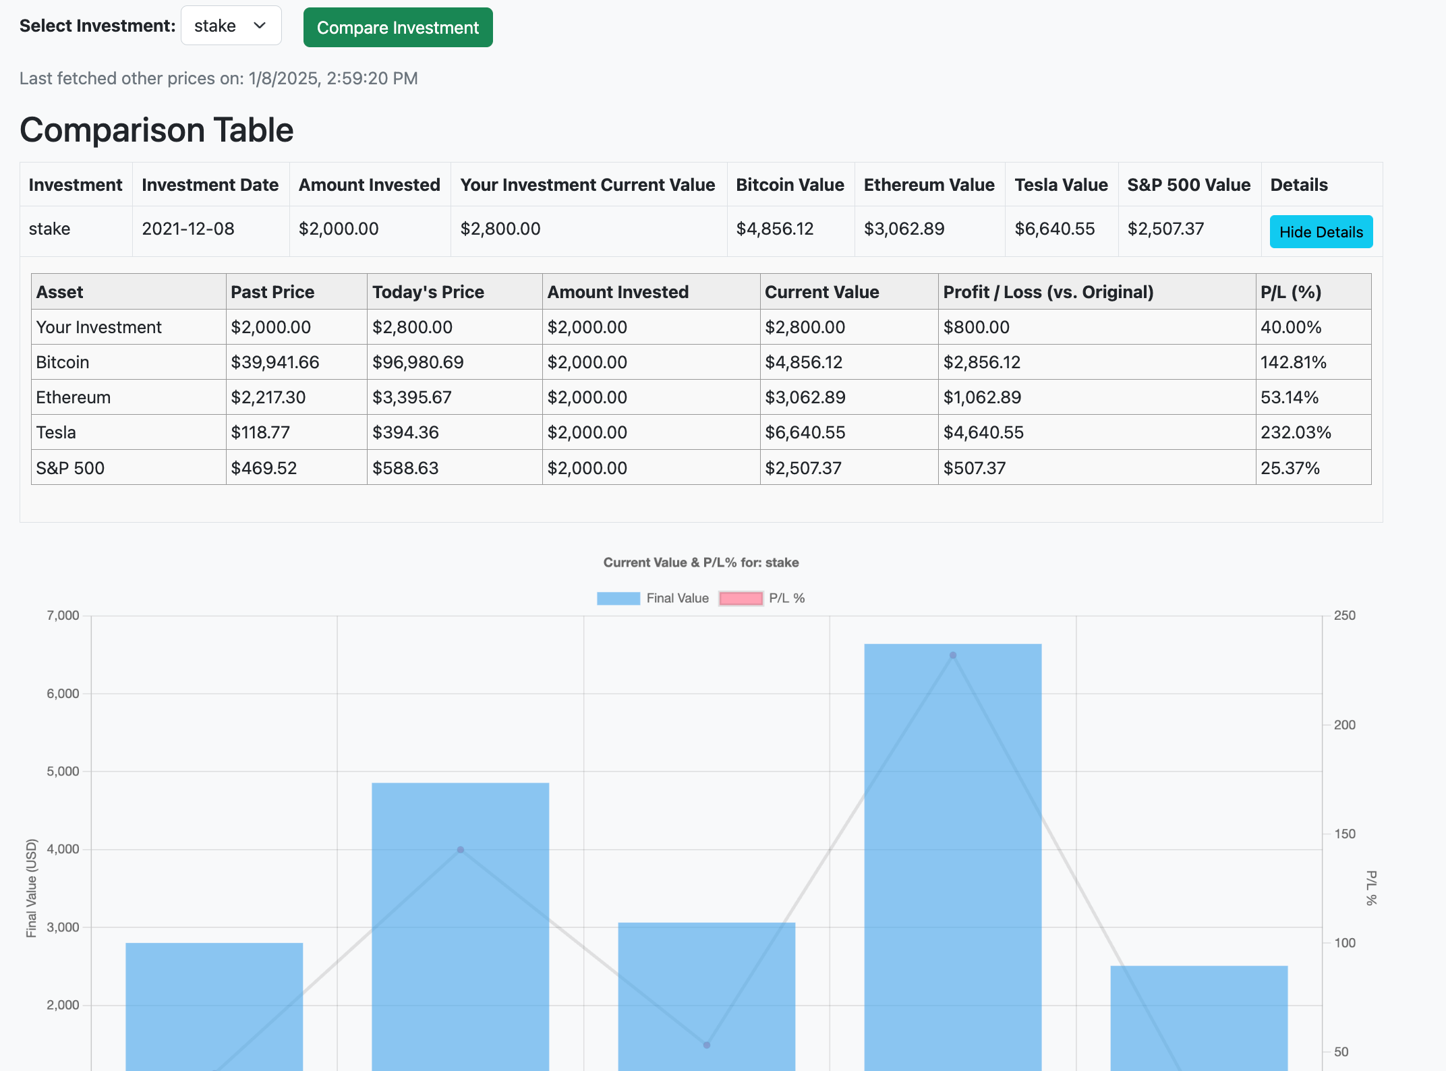
Task: Click the Comparison Table heading
Action: 156,130
